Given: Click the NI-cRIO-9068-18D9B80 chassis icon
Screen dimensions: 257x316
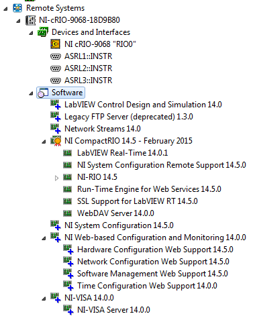Looking at the screenshot, I should coord(30,20).
